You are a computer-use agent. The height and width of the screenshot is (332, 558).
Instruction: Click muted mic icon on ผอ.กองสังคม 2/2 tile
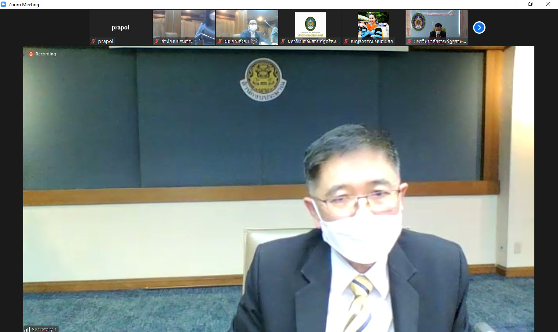point(220,41)
